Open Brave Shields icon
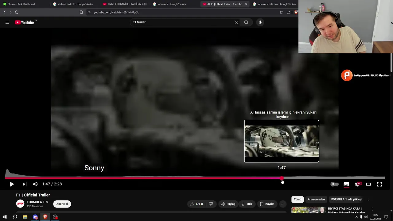This screenshot has height=221, width=393. [x=296, y=12]
